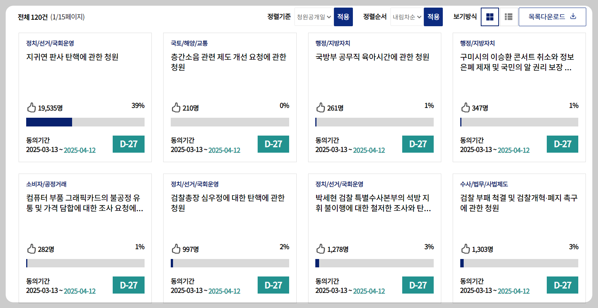Click thumbs-up icon beside 1,278명
This screenshot has height=308, width=598.
(x=321, y=249)
